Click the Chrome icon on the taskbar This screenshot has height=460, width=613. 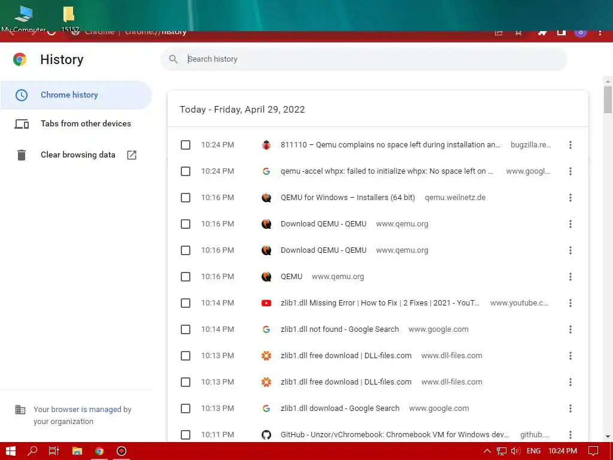[x=99, y=451]
